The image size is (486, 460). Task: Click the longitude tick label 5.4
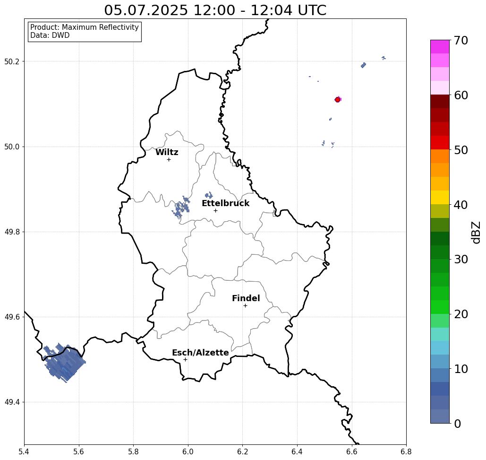click(x=24, y=451)
